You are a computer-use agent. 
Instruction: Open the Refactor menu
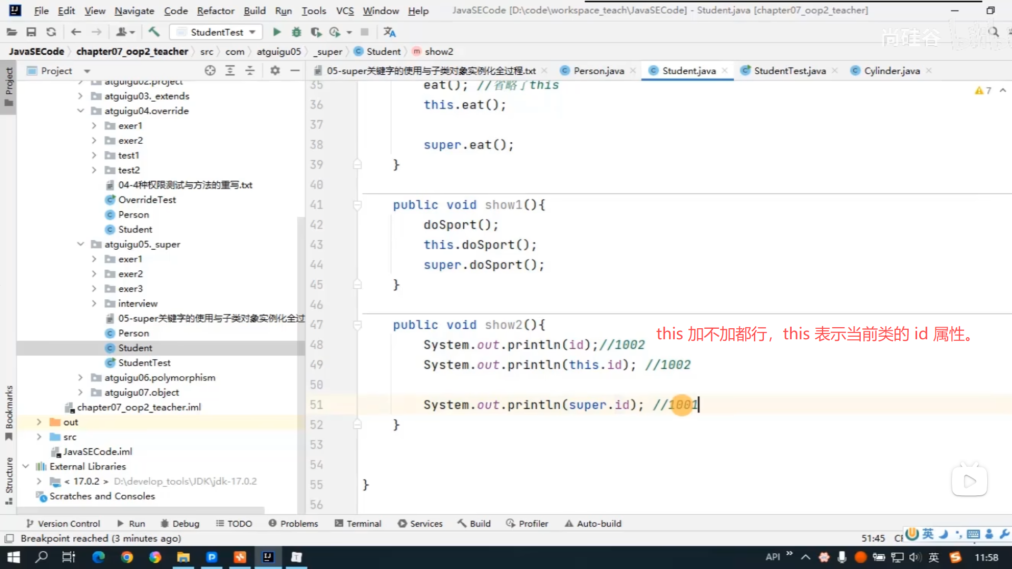215,11
